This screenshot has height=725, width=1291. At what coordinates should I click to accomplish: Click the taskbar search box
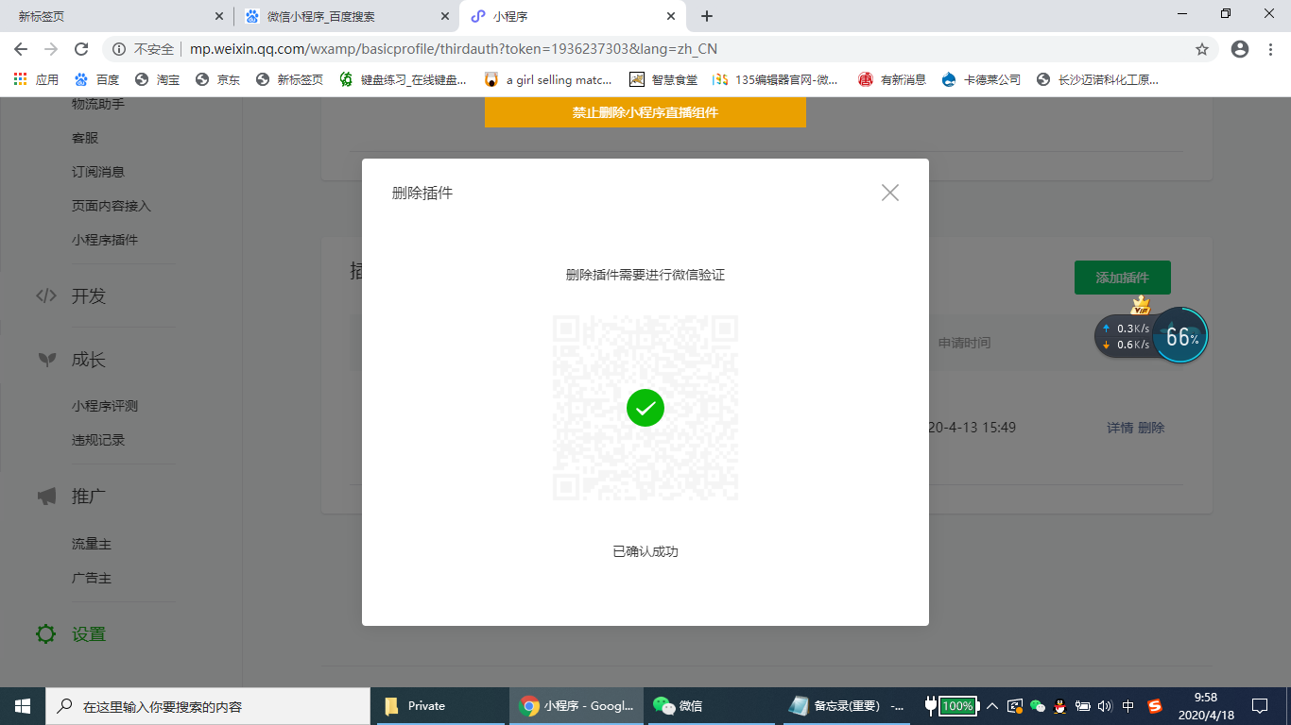pos(208,705)
